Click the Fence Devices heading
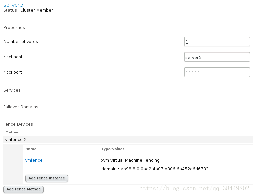 tap(18, 124)
